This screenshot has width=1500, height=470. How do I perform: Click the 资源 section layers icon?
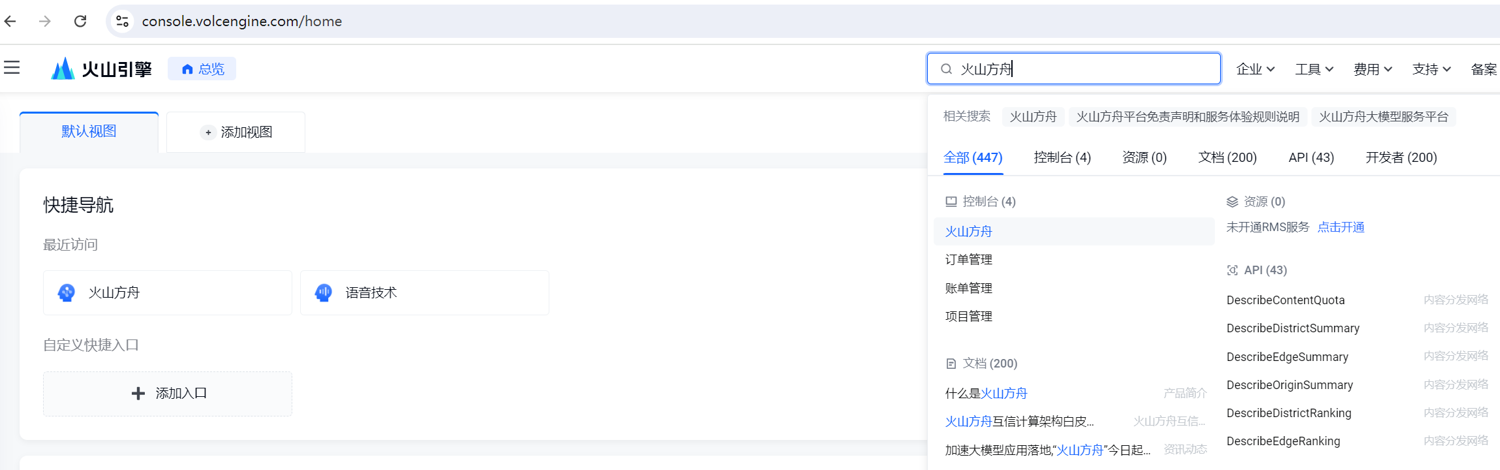coord(1232,202)
